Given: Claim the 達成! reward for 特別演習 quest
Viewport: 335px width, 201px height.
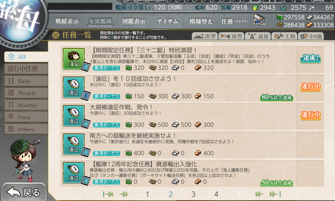Looking at the screenshot, I should click(x=310, y=59).
